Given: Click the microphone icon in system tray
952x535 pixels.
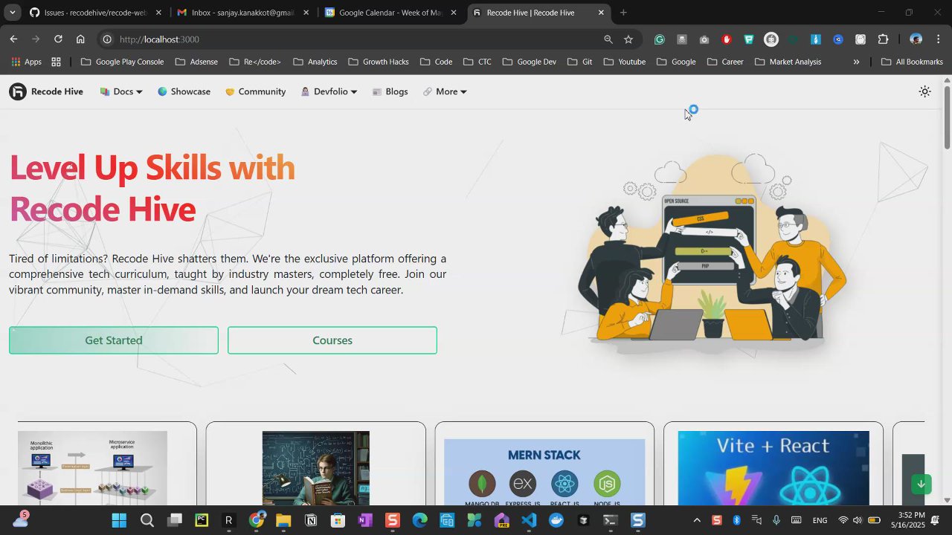Looking at the screenshot, I should (776, 520).
